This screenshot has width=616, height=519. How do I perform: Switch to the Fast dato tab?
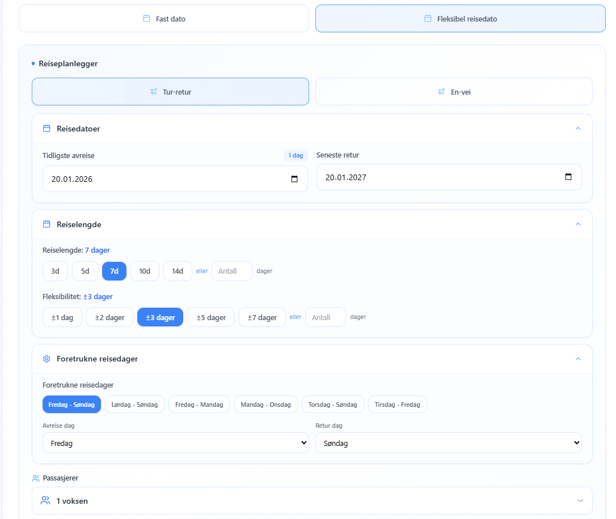click(x=164, y=19)
